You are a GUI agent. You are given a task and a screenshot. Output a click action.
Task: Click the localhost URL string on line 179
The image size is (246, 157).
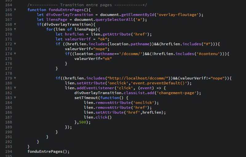coord(138,78)
